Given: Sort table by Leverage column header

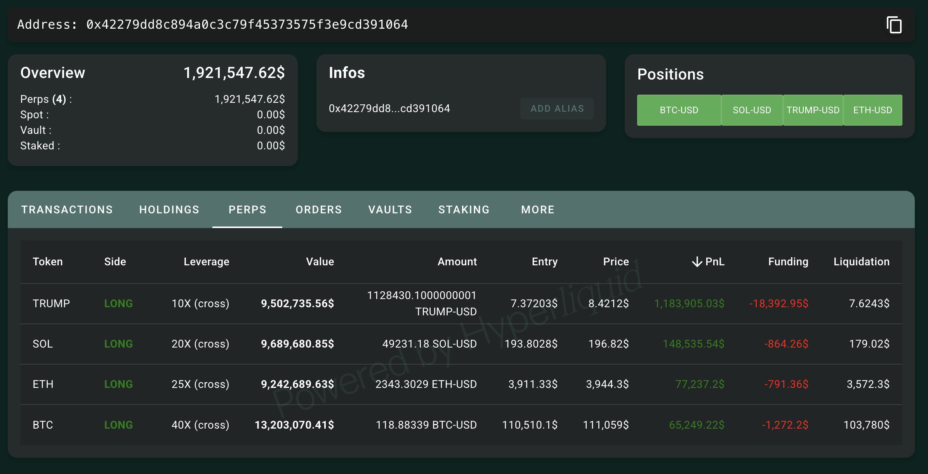Looking at the screenshot, I should point(206,262).
